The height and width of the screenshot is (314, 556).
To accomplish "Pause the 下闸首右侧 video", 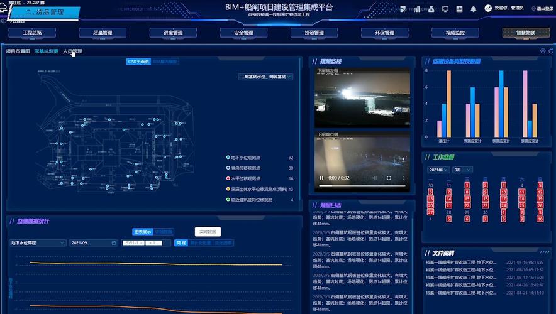I will [x=321, y=178].
